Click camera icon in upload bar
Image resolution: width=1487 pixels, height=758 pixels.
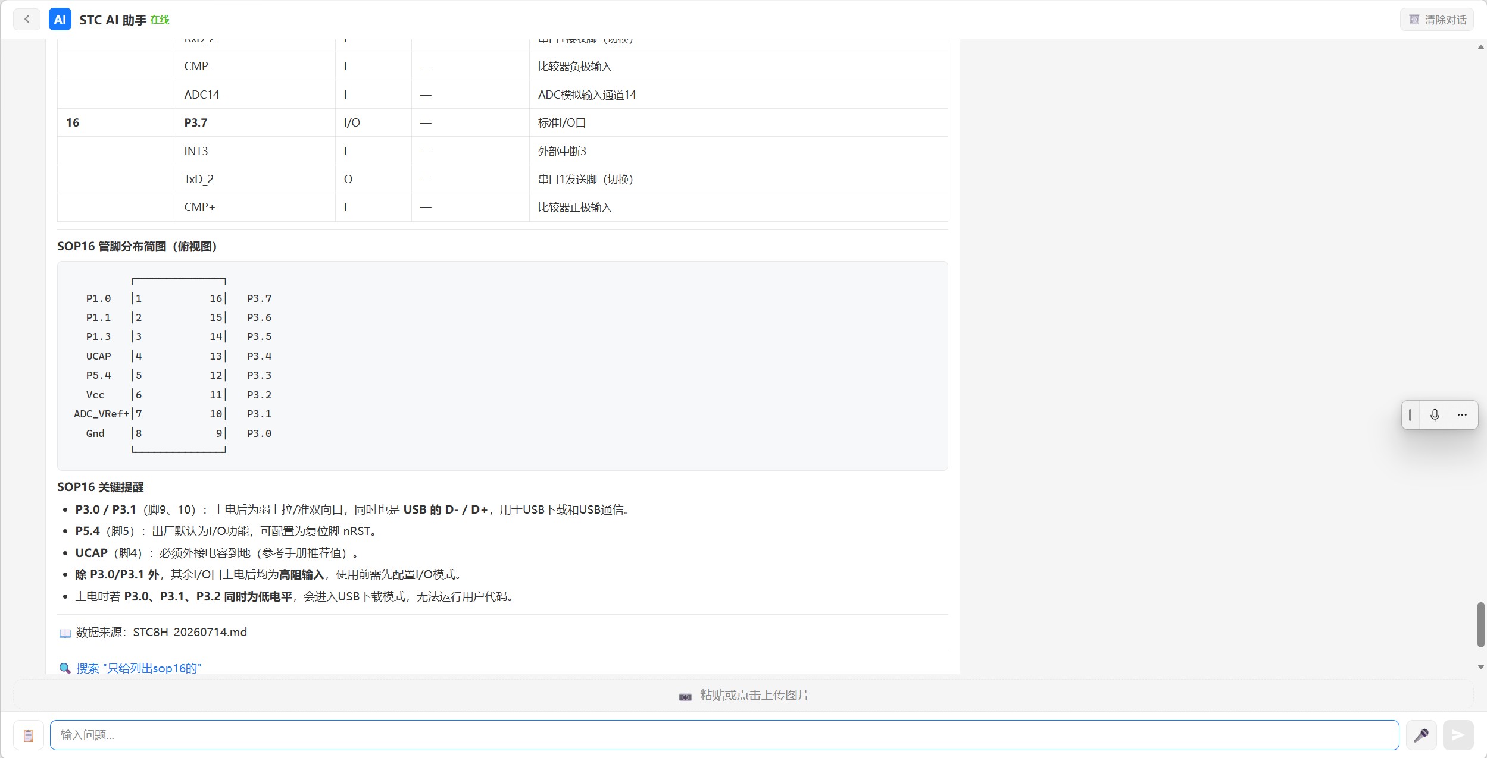685,696
